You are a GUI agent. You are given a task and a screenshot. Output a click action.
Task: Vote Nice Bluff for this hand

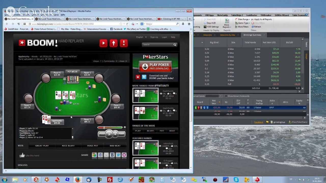pyautogui.click(x=68, y=146)
